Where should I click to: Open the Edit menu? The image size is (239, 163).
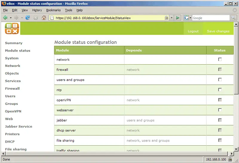pyautogui.click(x=15, y=10)
